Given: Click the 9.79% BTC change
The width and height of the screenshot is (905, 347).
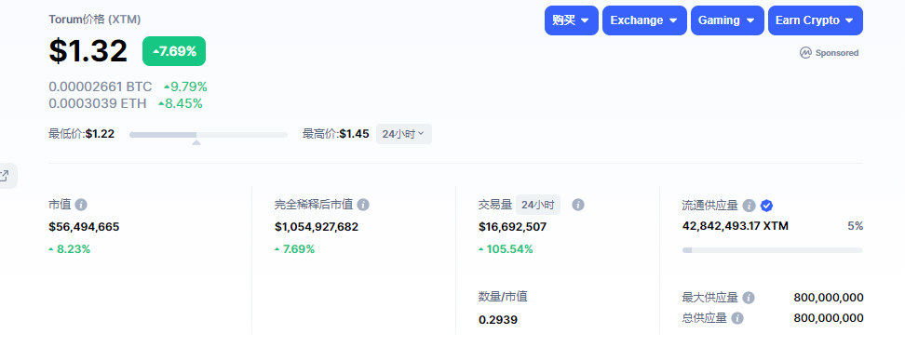Looking at the screenshot, I should [185, 87].
